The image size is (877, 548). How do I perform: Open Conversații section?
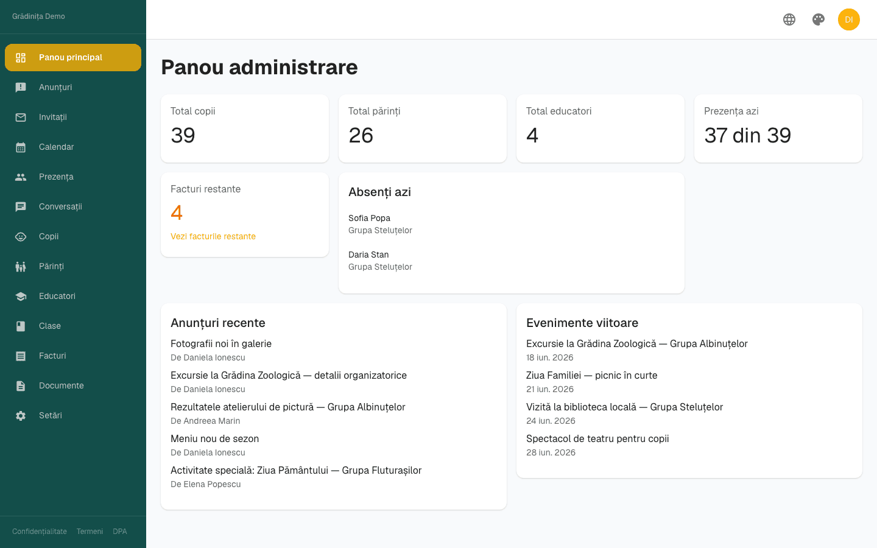tap(73, 206)
